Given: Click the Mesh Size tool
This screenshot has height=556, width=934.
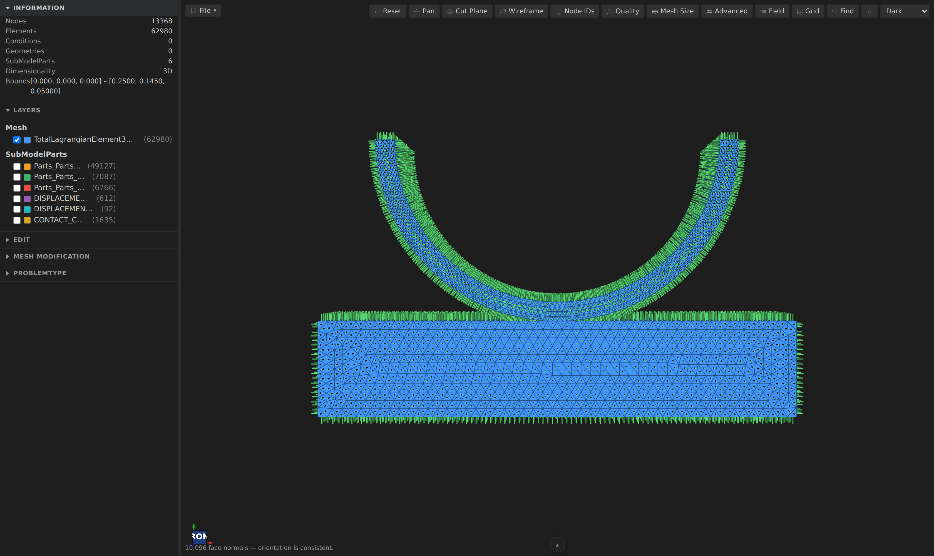Looking at the screenshot, I should (672, 11).
